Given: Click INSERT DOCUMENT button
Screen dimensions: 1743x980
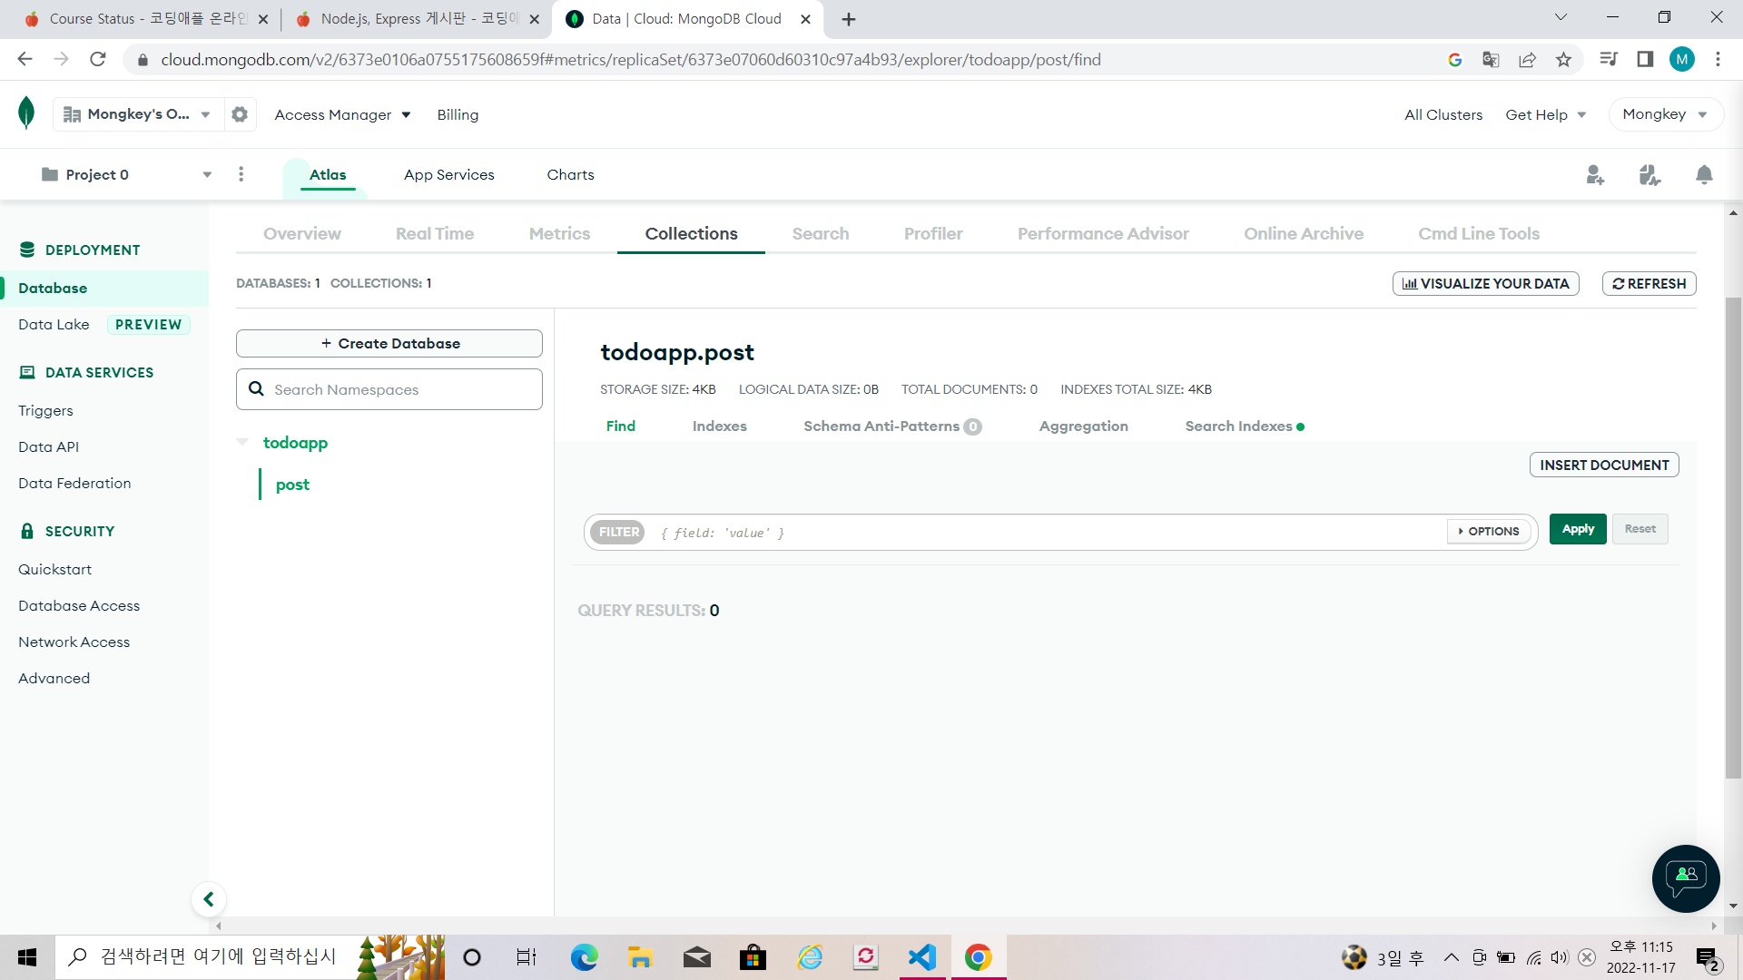Looking at the screenshot, I should pos(1604,465).
